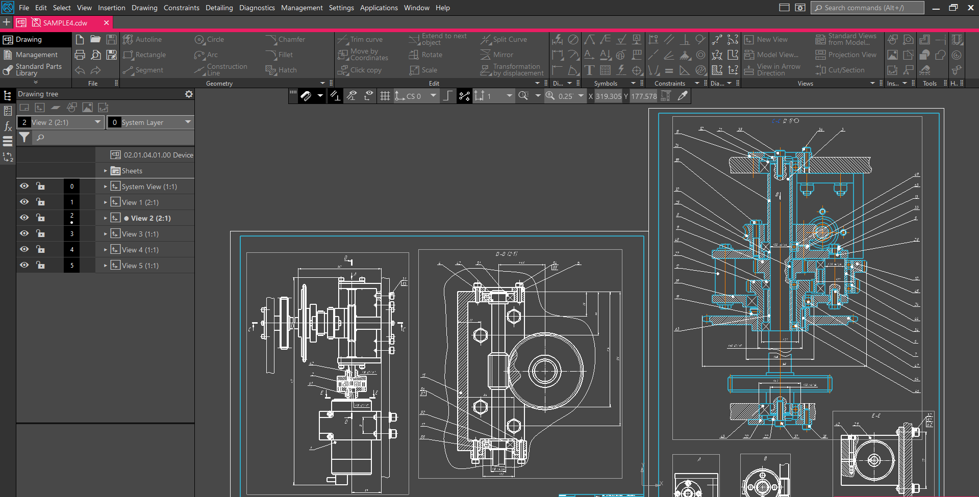The height and width of the screenshot is (497, 979).
Task: Hide View 1 (2:1) with eye icon
Action: click(24, 202)
